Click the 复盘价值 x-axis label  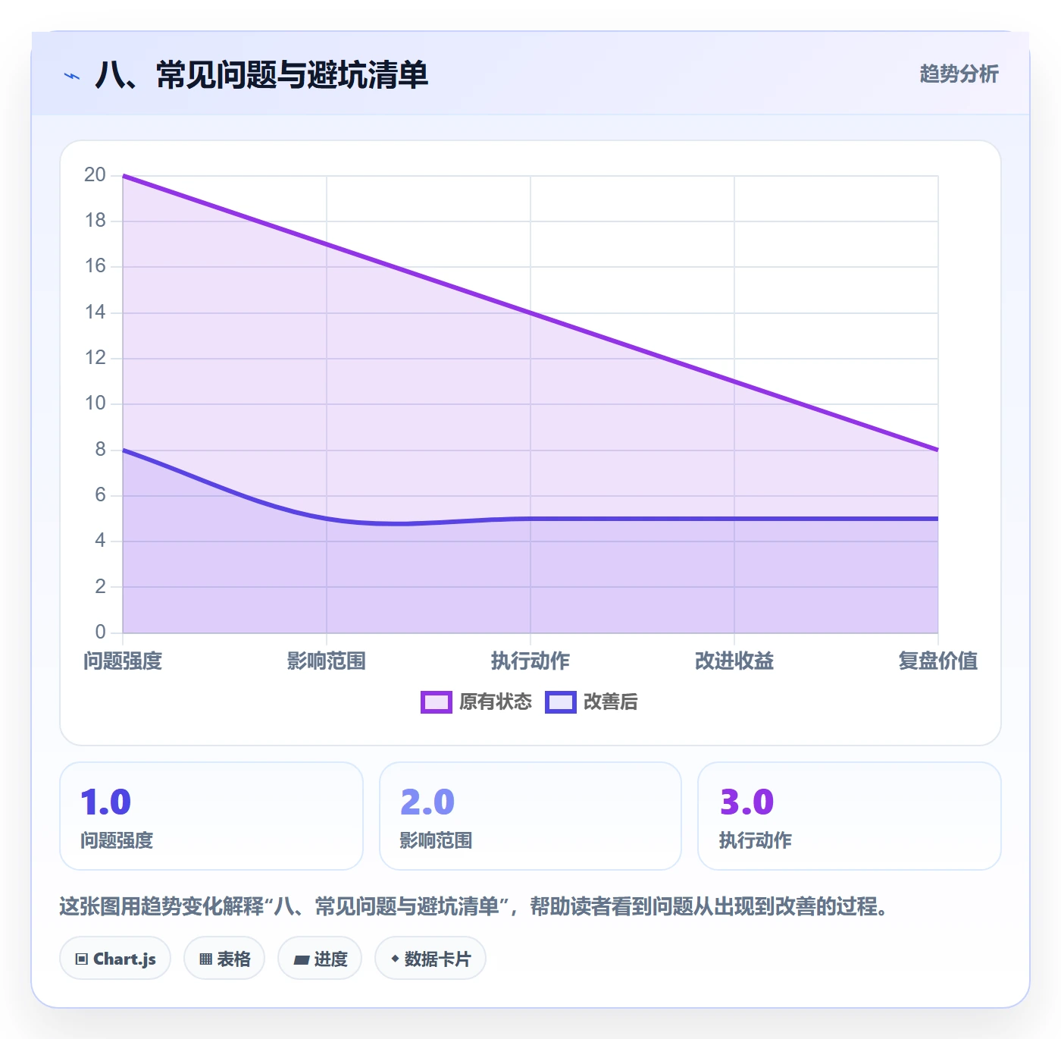point(938,661)
